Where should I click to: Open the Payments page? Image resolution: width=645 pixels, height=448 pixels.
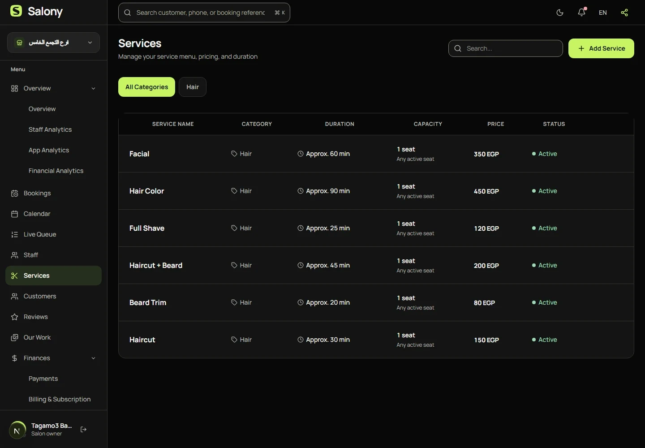point(43,379)
